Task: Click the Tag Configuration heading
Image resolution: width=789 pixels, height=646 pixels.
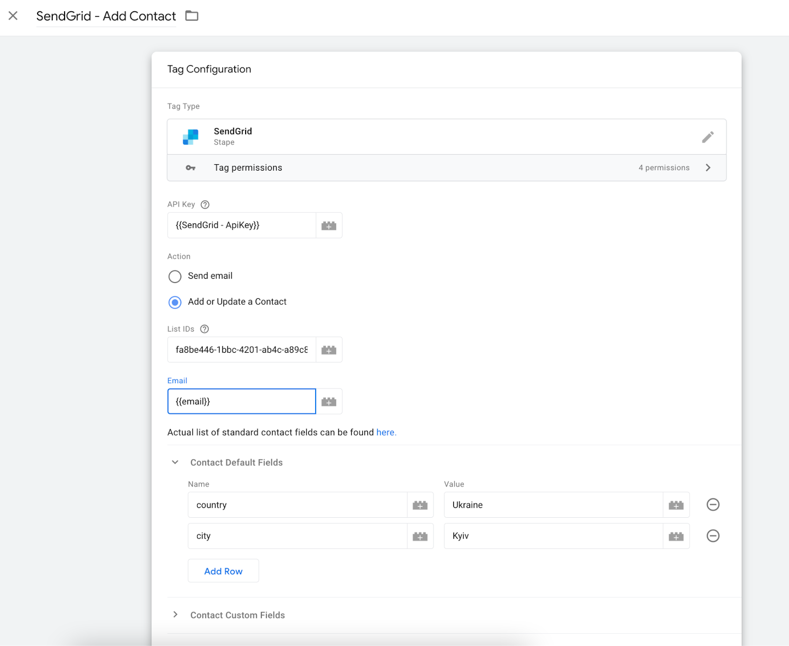Action: (x=209, y=69)
